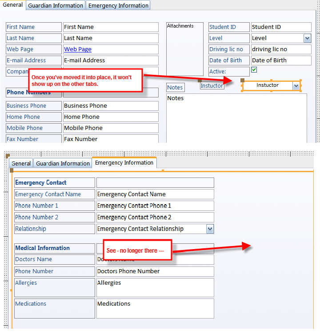Select Emergency Information tab in top form

[x=118, y=5]
